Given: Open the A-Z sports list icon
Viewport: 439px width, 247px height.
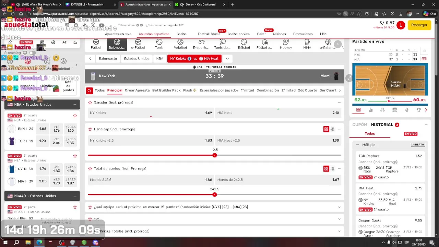Looking at the screenshot, I should point(64,43).
